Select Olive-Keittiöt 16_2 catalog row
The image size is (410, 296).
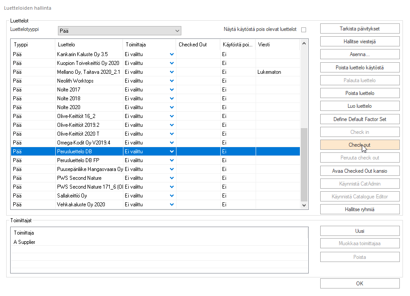pyautogui.click(x=155, y=116)
